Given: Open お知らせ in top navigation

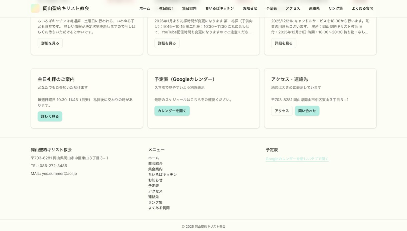Looking at the screenshot, I should (250, 8).
